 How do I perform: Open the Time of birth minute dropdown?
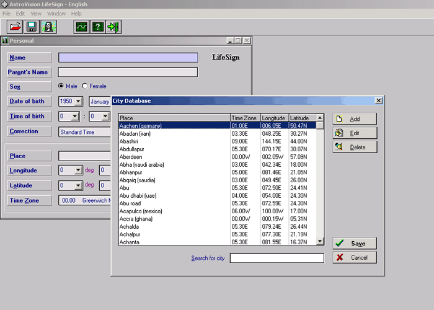point(105,117)
